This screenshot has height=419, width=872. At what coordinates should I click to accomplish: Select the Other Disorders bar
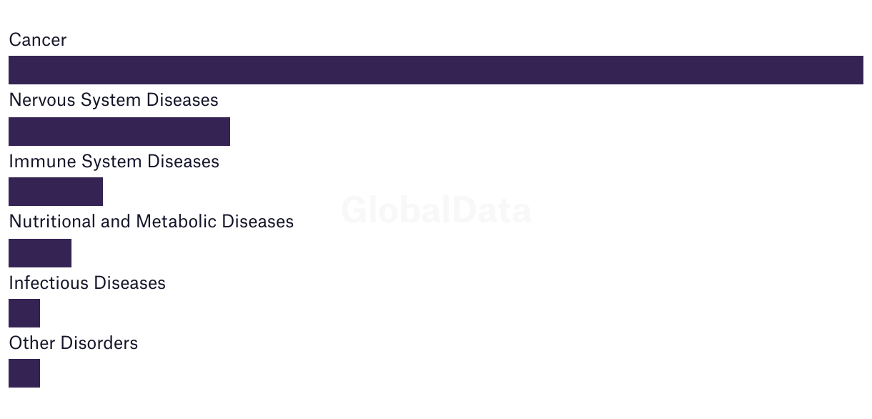[24, 373]
